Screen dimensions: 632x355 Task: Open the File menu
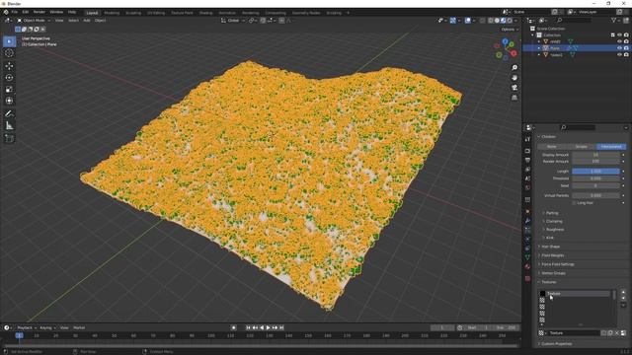15,12
